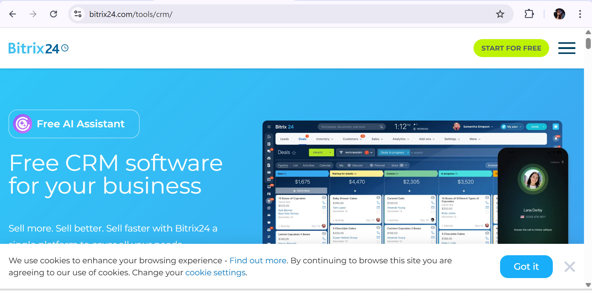The width and height of the screenshot is (592, 291).
Task: Open the Messenger icon showing 3 notifications
Action: (x=269, y=151)
